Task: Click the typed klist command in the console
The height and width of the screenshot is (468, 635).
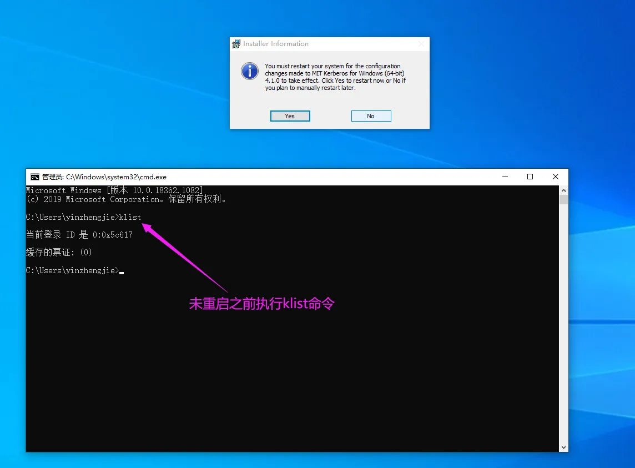Action: [130, 217]
